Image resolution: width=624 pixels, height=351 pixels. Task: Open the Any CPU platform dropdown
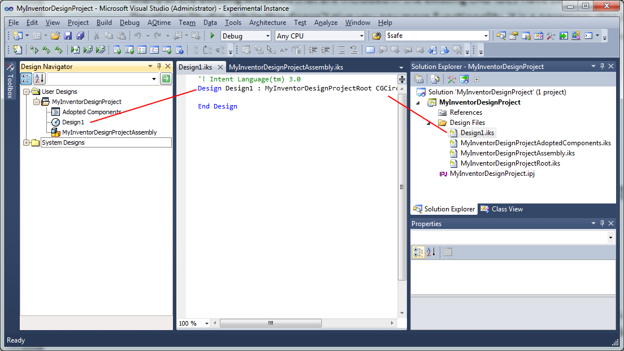(361, 36)
